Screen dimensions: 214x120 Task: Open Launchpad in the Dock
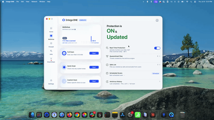[39, 115]
